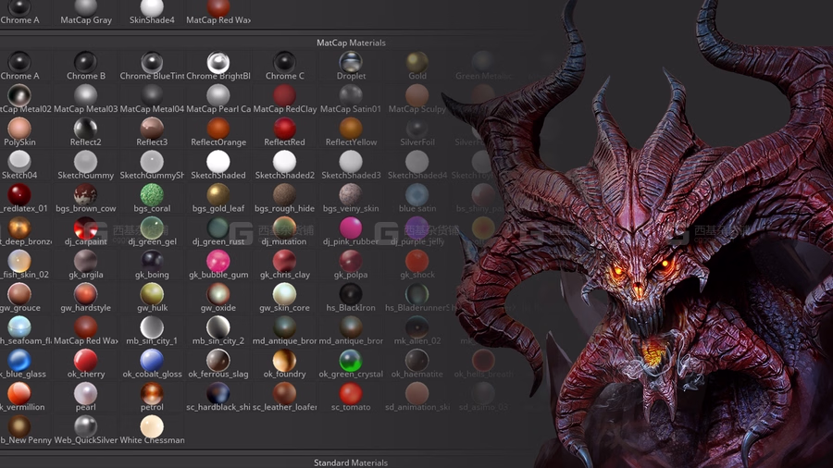Pick the Chrome BlueTint material
The width and height of the screenshot is (833, 468).
coord(152,66)
